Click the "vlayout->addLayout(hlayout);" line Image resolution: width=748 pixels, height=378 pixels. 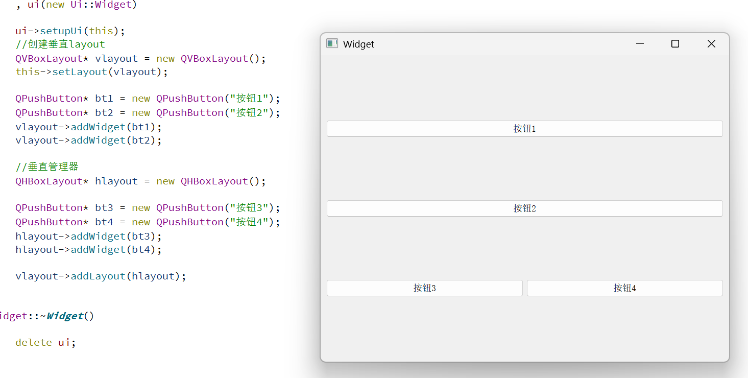[101, 276]
